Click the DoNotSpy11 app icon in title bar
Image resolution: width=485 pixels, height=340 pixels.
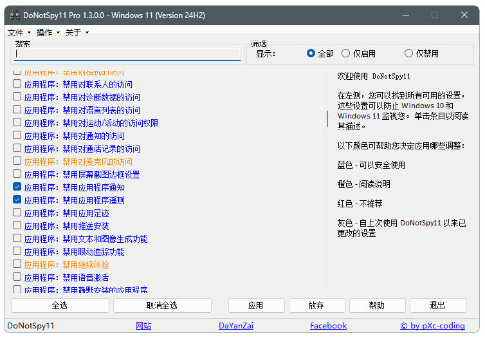click(14, 15)
